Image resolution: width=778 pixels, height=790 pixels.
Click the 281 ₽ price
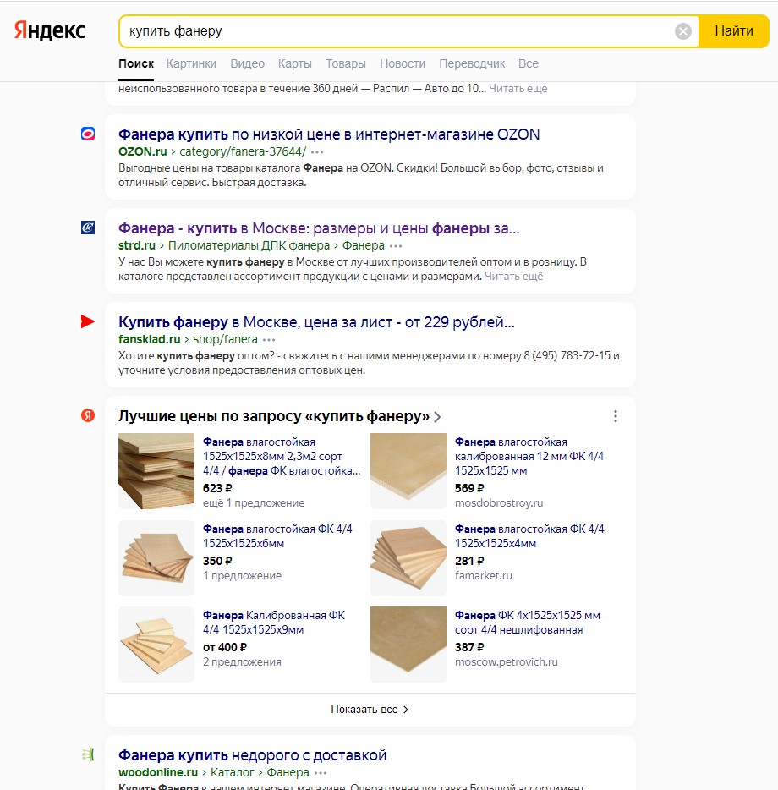(469, 561)
